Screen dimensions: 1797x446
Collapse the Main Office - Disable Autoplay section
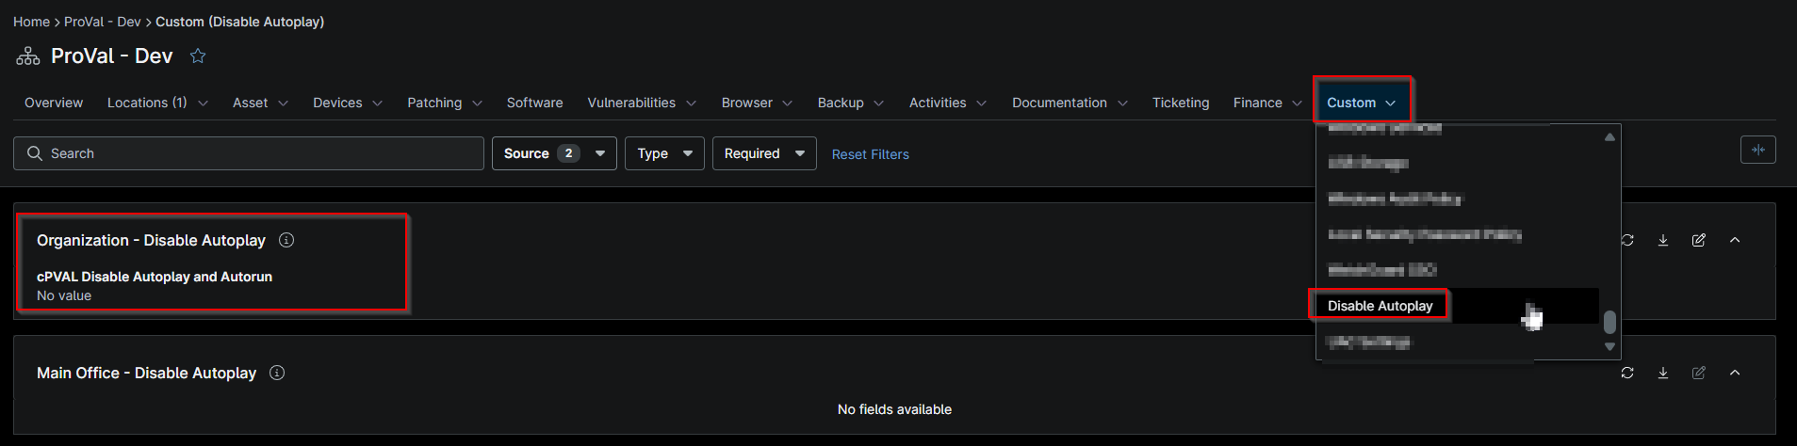point(1735,373)
